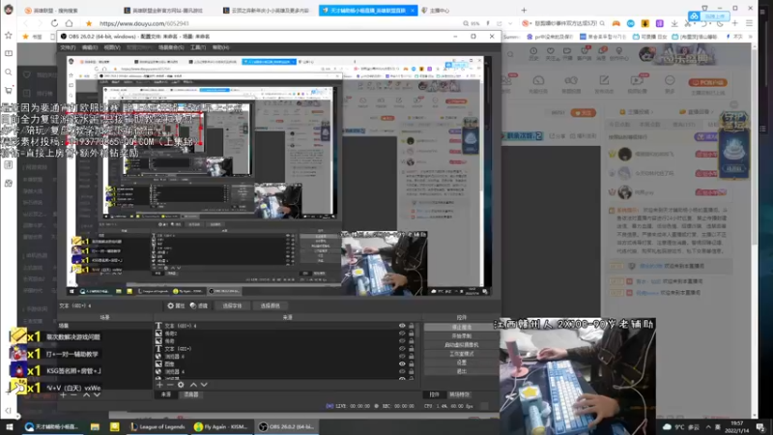
Task: Remove selected source with the minus icon
Action: pos(170,385)
